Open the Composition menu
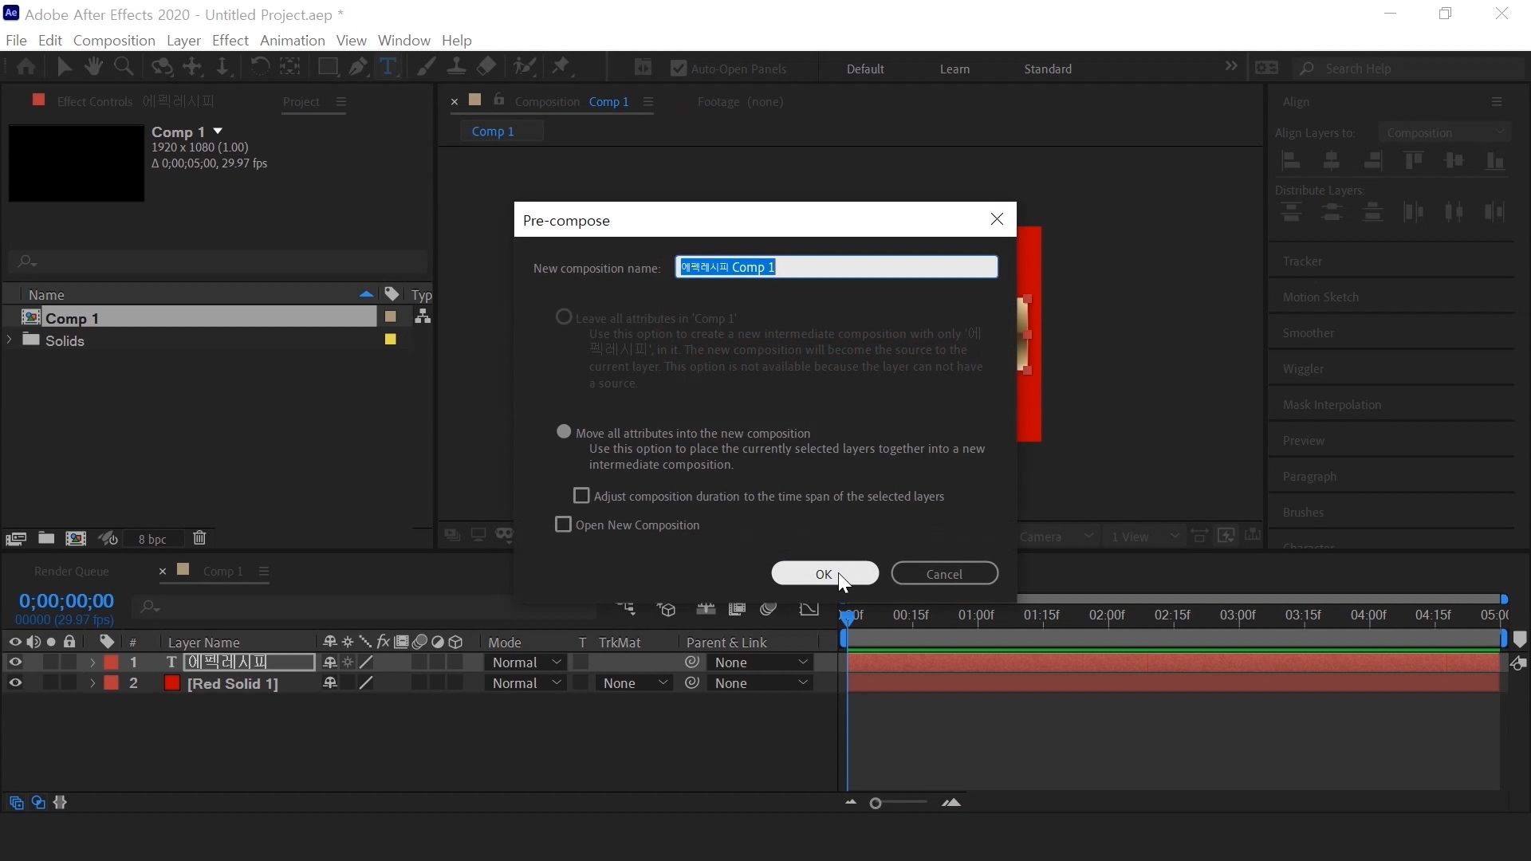The image size is (1531, 861). coord(114,40)
